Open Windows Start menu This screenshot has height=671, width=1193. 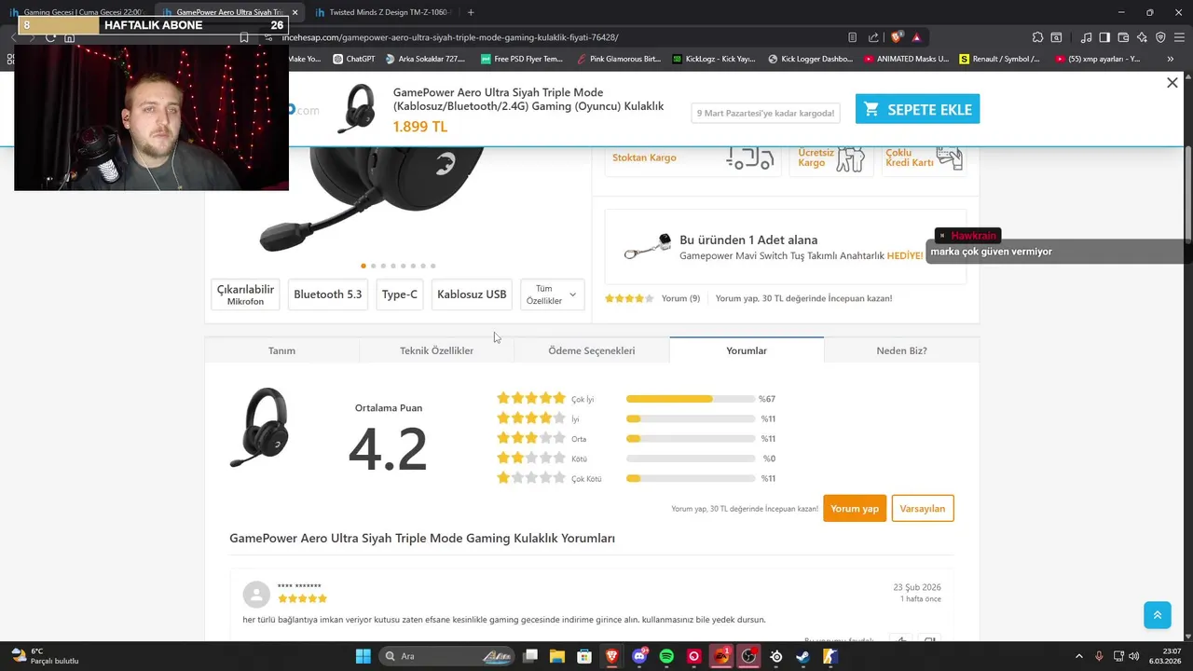(x=363, y=656)
